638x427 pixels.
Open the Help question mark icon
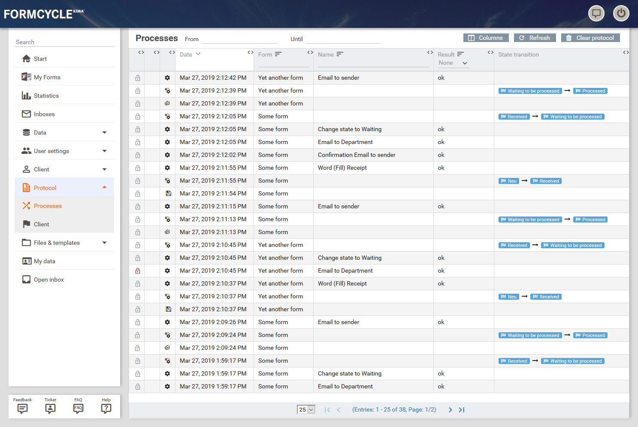[106, 408]
